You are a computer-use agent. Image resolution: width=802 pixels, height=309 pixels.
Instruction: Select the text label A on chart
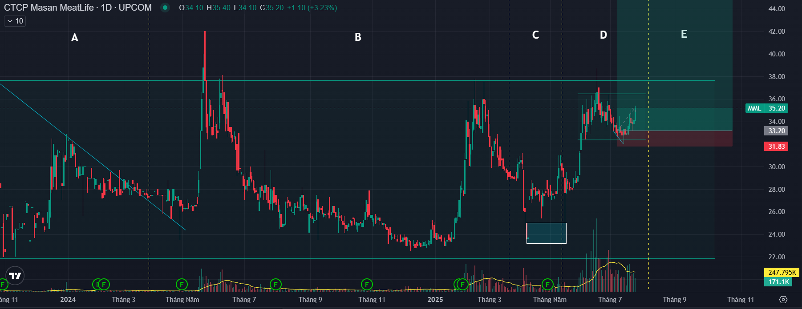click(75, 38)
